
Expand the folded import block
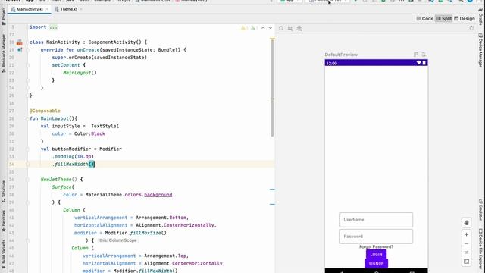(54, 27)
